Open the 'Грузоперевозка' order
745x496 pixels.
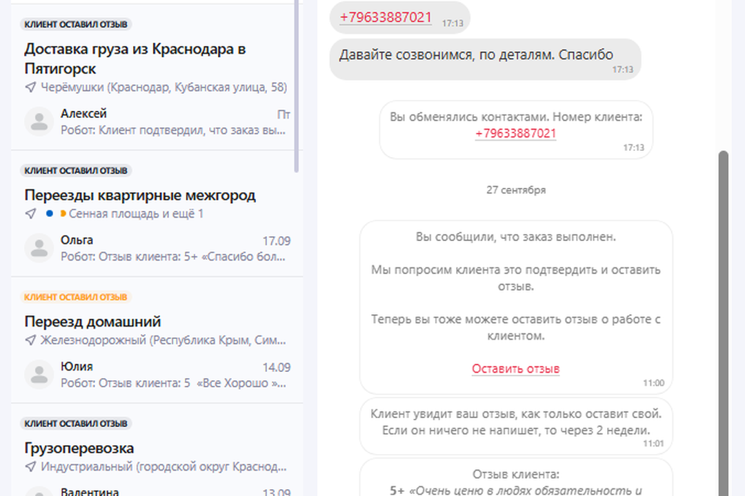click(79, 448)
